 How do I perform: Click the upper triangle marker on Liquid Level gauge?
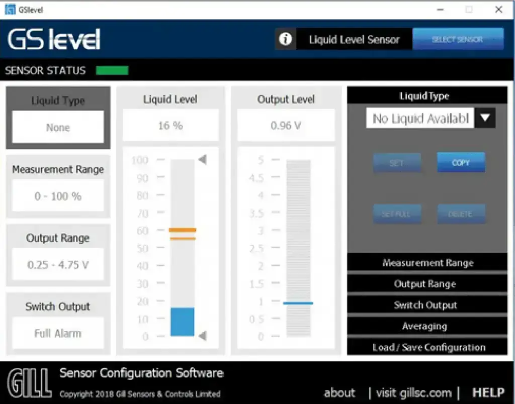click(x=203, y=159)
